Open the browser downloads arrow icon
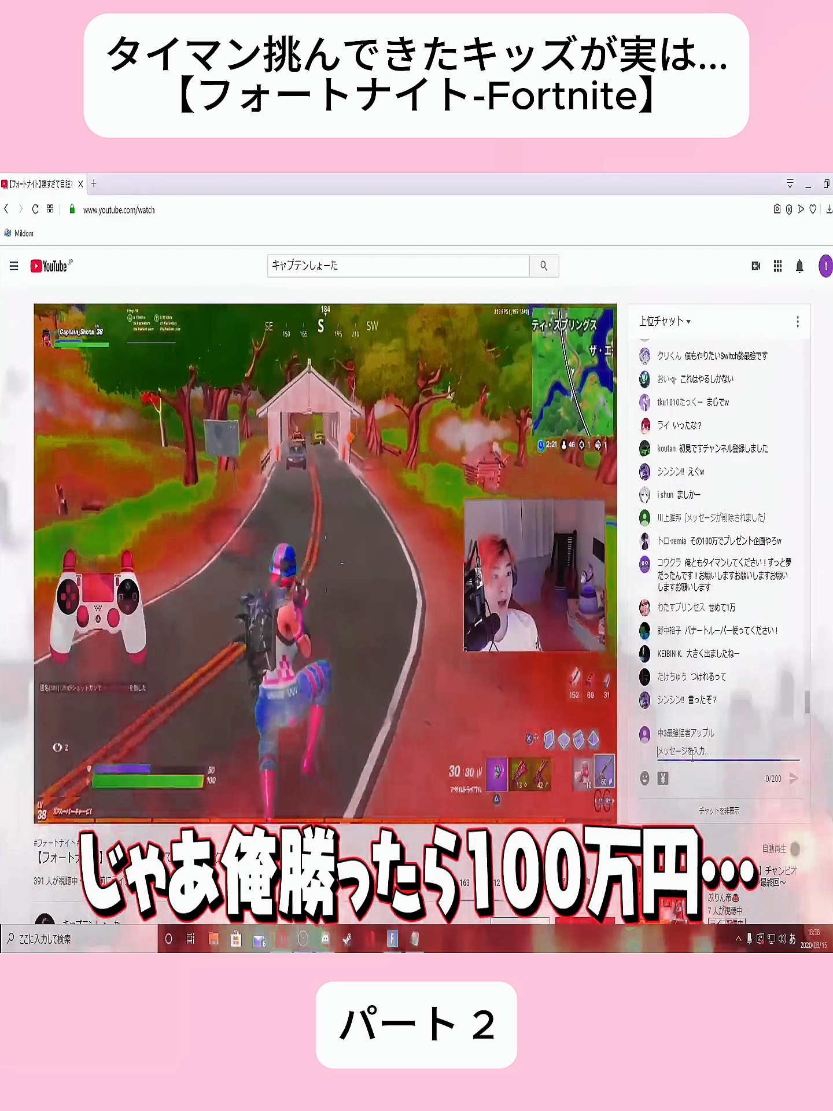This screenshot has height=1111, width=833. point(829,209)
